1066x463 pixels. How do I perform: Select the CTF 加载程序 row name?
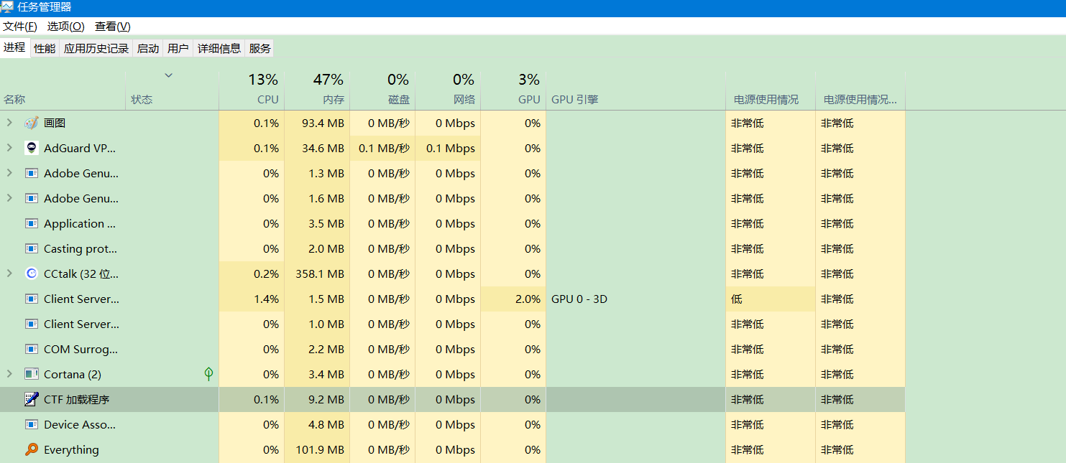[x=77, y=399]
